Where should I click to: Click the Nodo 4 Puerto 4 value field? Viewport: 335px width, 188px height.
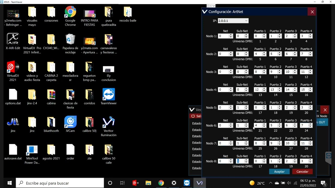tap(304, 90)
